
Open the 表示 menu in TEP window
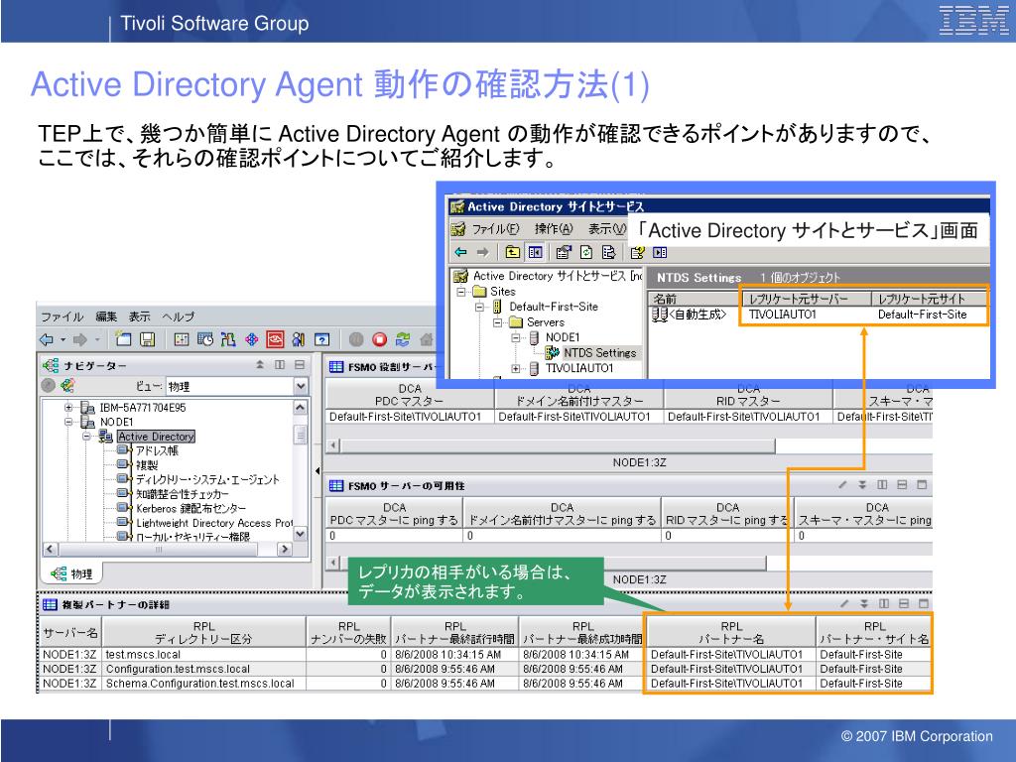coord(139,317)
